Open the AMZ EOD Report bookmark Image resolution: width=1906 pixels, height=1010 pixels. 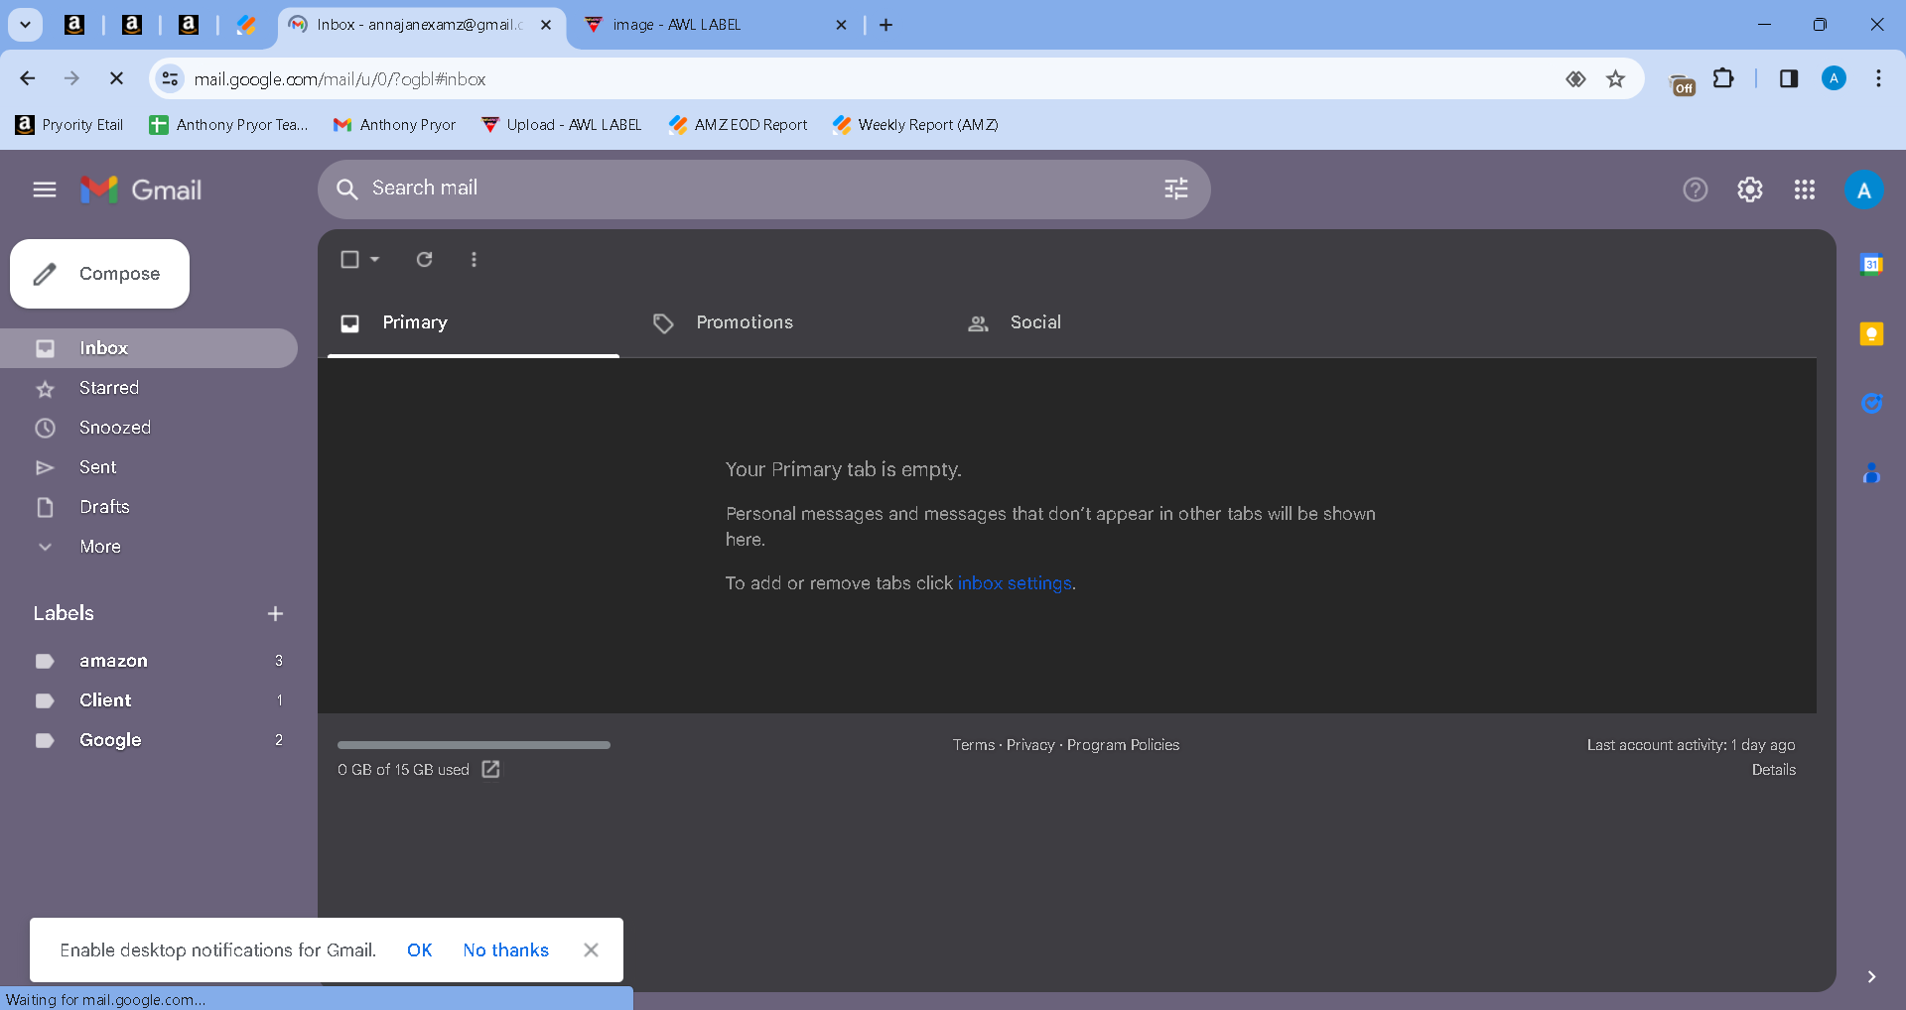(x=738, y=125)
